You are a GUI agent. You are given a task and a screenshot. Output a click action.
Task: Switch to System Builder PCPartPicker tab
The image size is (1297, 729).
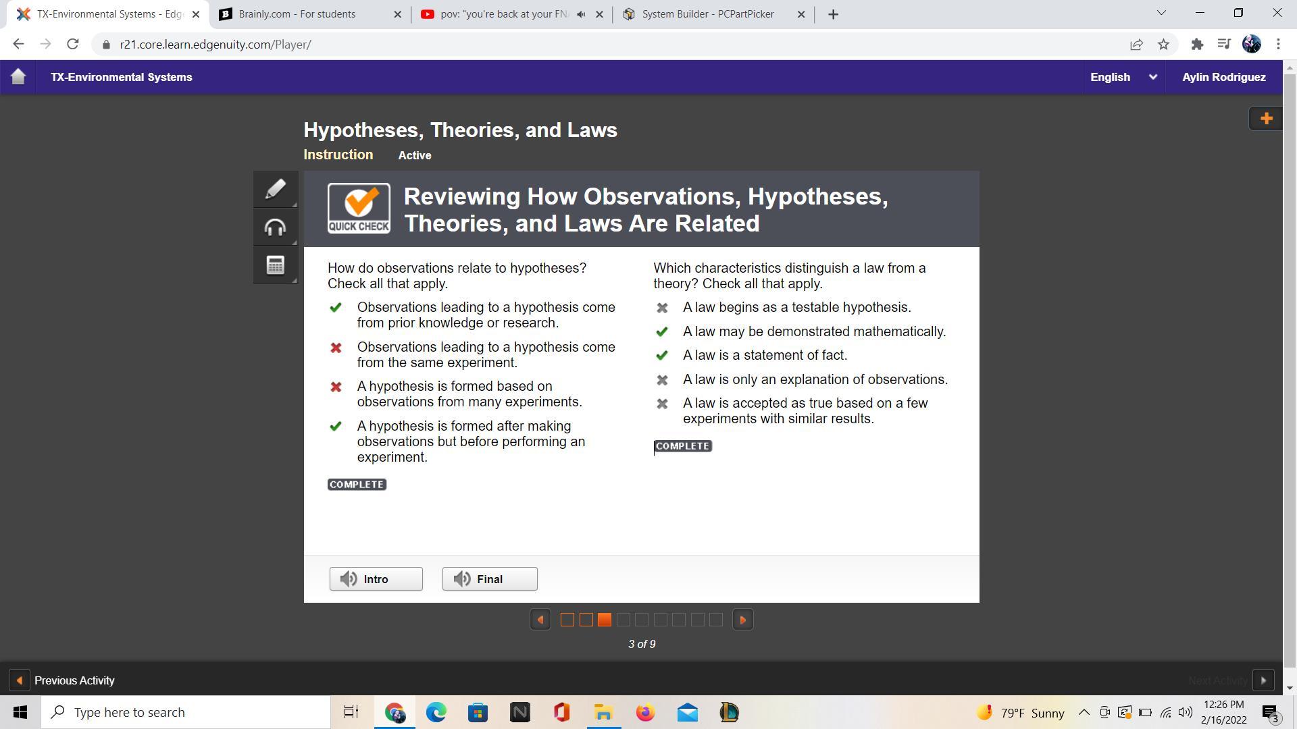tap(707, 14)
